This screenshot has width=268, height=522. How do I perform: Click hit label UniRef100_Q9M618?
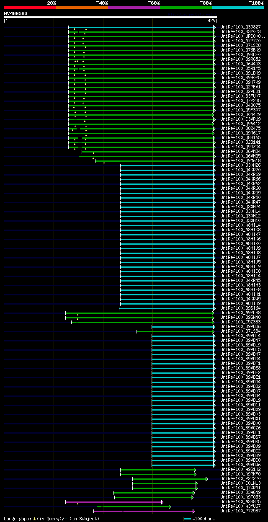point(240,161)
